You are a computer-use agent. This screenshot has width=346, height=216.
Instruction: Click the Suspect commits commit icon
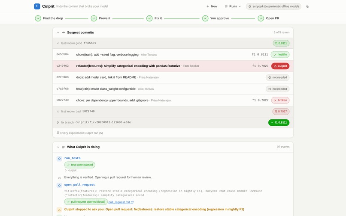(x=64, y=33)
